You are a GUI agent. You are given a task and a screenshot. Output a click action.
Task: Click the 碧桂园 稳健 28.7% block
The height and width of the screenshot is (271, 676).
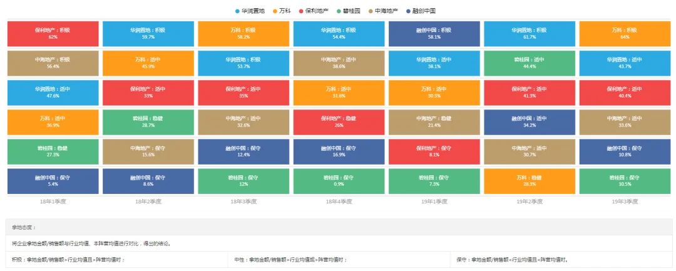148,122
